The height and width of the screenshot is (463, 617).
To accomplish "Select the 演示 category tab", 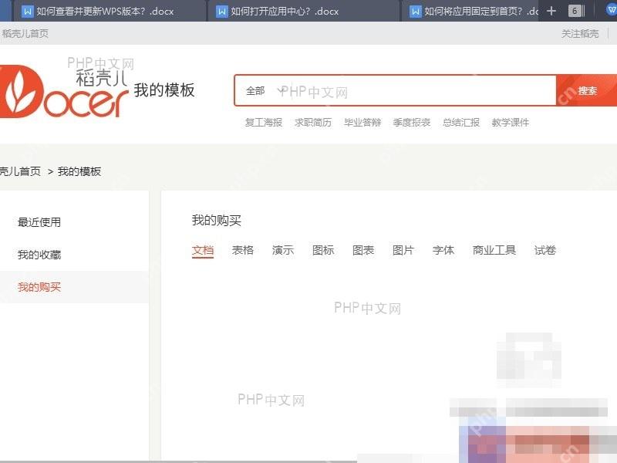I will point(283,250).
